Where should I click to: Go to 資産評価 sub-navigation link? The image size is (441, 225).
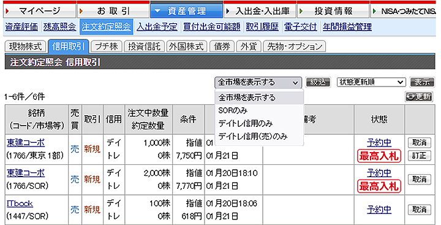[x=21, y=27]
